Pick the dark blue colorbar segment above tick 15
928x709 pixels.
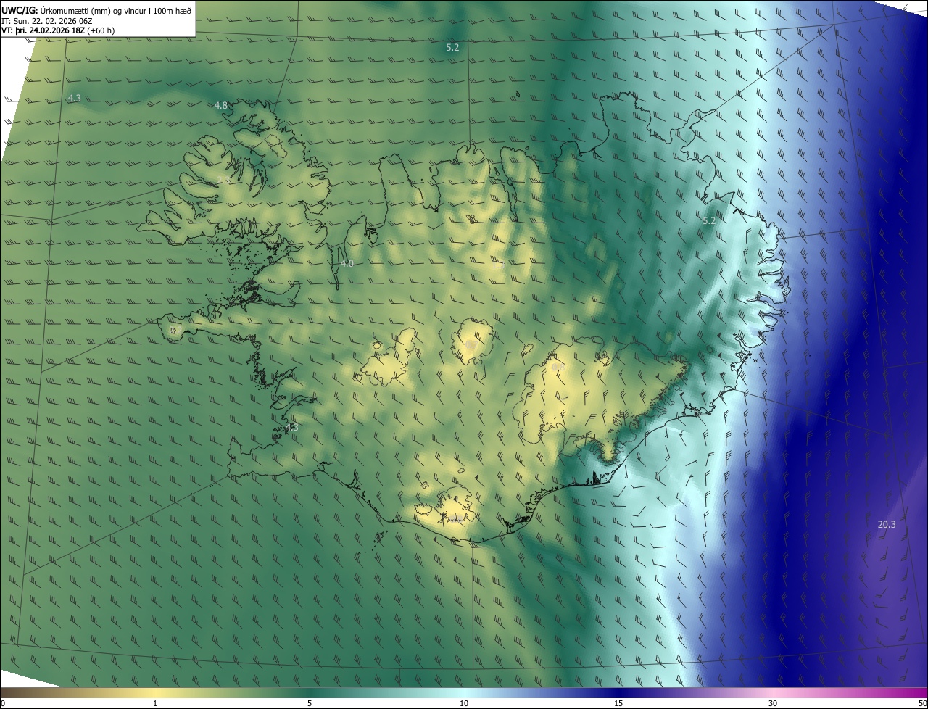click(618, 692)
